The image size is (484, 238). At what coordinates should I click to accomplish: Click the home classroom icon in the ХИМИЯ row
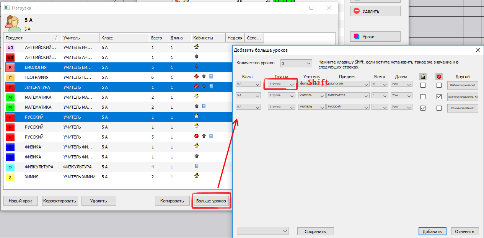197,176
